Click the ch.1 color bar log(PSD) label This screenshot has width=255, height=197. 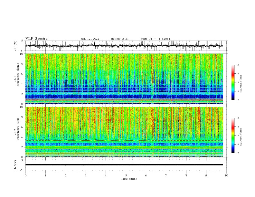[x=241, y=84]
